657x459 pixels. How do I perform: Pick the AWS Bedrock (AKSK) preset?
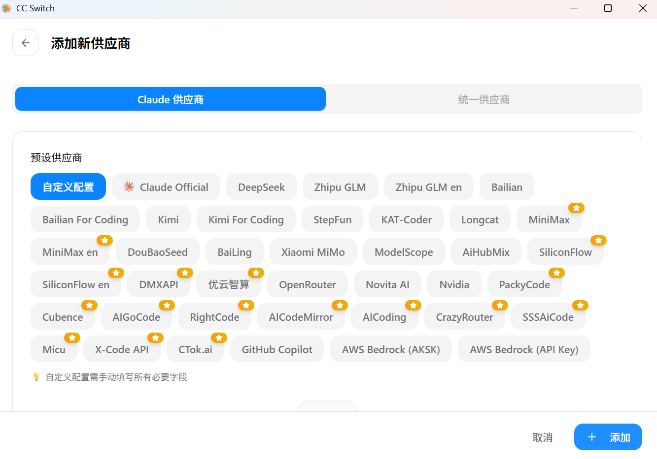pyautogui.click(x=391, y=349)
